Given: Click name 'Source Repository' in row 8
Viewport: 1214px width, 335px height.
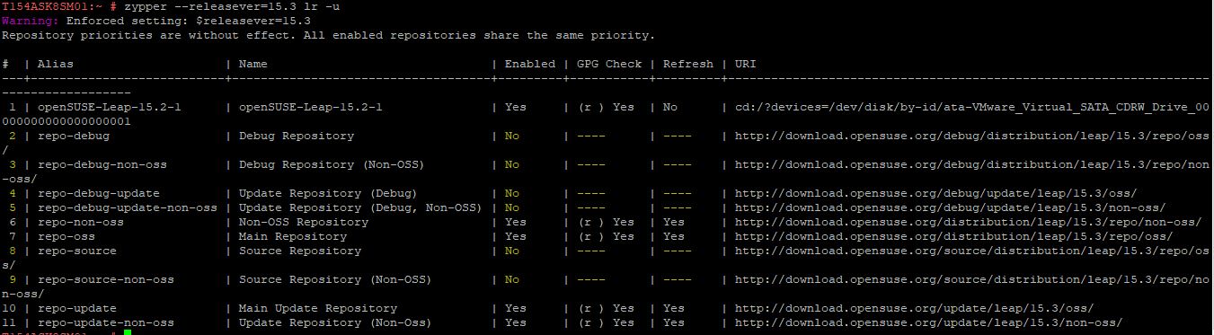Looking at the screenshot, I should pos(299,251).
